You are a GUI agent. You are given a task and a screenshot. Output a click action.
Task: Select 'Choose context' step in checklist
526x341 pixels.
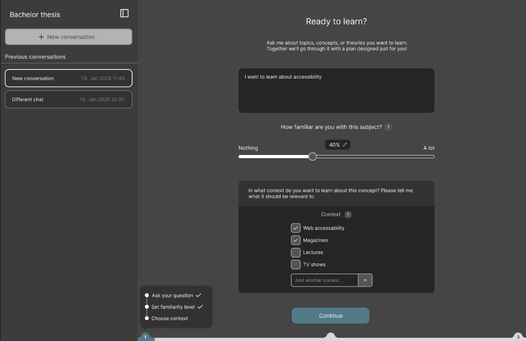[169, 319]
